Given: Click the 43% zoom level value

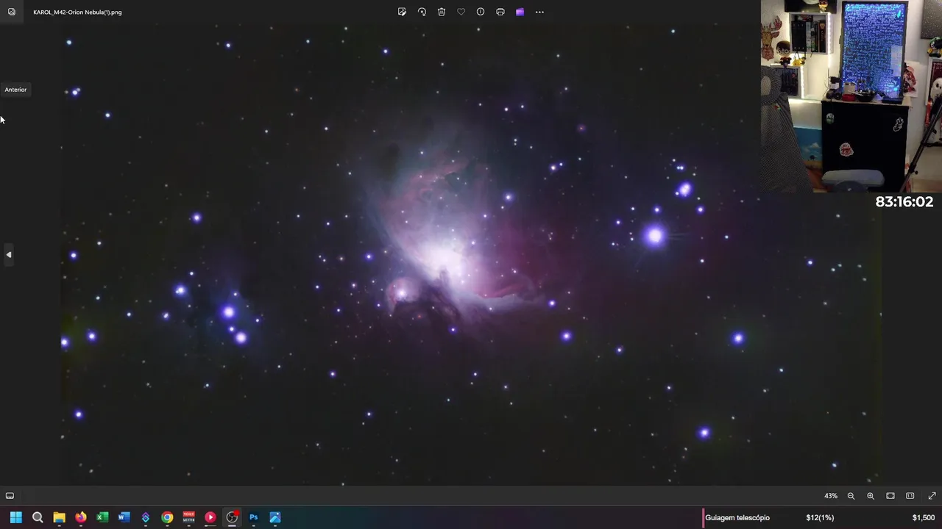Looking at the screenshot, I should (830, 496).
